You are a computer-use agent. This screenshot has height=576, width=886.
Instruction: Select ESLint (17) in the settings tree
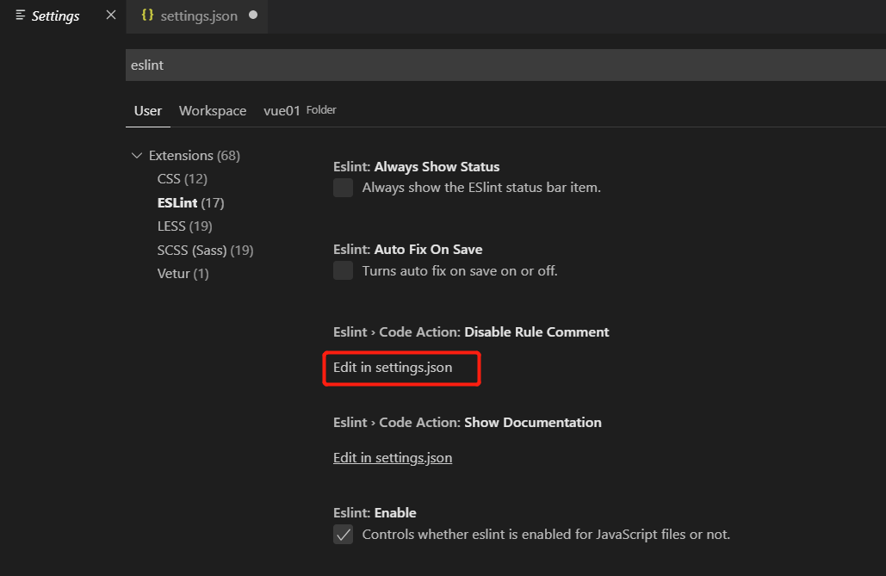point(190,203)
